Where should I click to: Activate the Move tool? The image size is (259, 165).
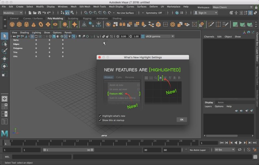coord(5,59)
